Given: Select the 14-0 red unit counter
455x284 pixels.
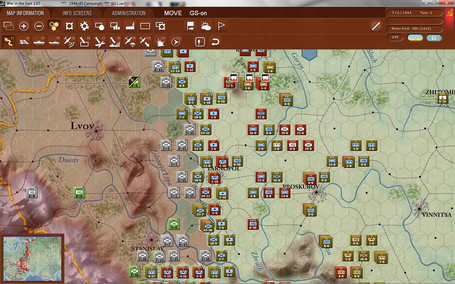Looking at the screenshot, I should pos(285,192).
